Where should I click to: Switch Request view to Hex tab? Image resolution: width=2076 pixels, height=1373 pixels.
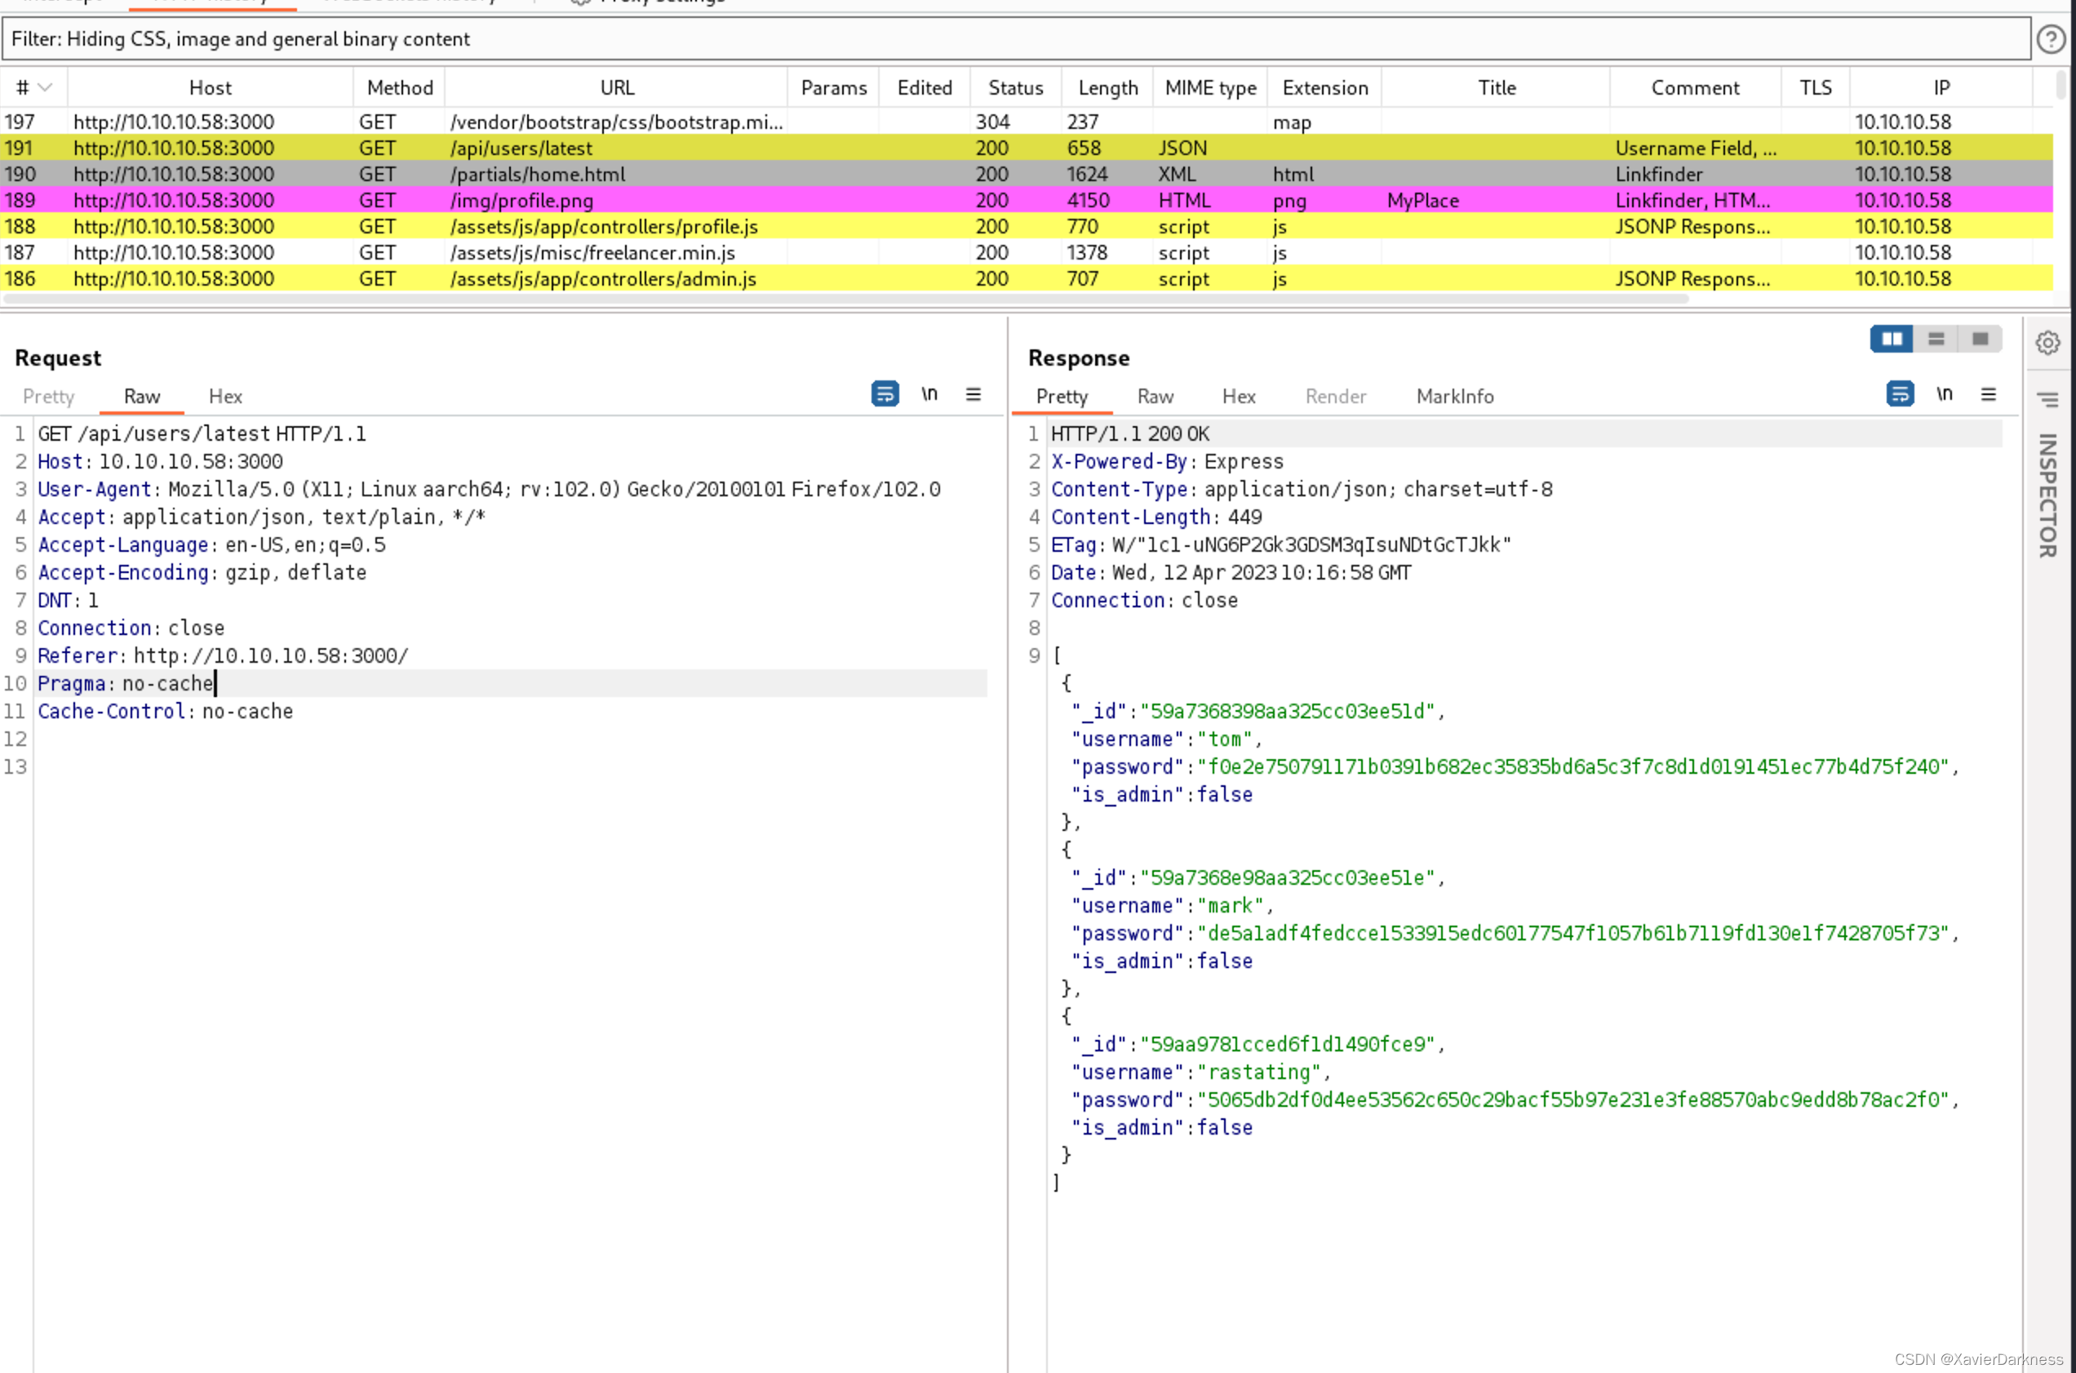point(225,397)
